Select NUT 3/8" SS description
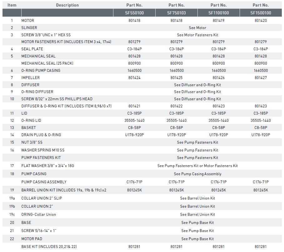This screenshot has width=284, height=252. 32,142
